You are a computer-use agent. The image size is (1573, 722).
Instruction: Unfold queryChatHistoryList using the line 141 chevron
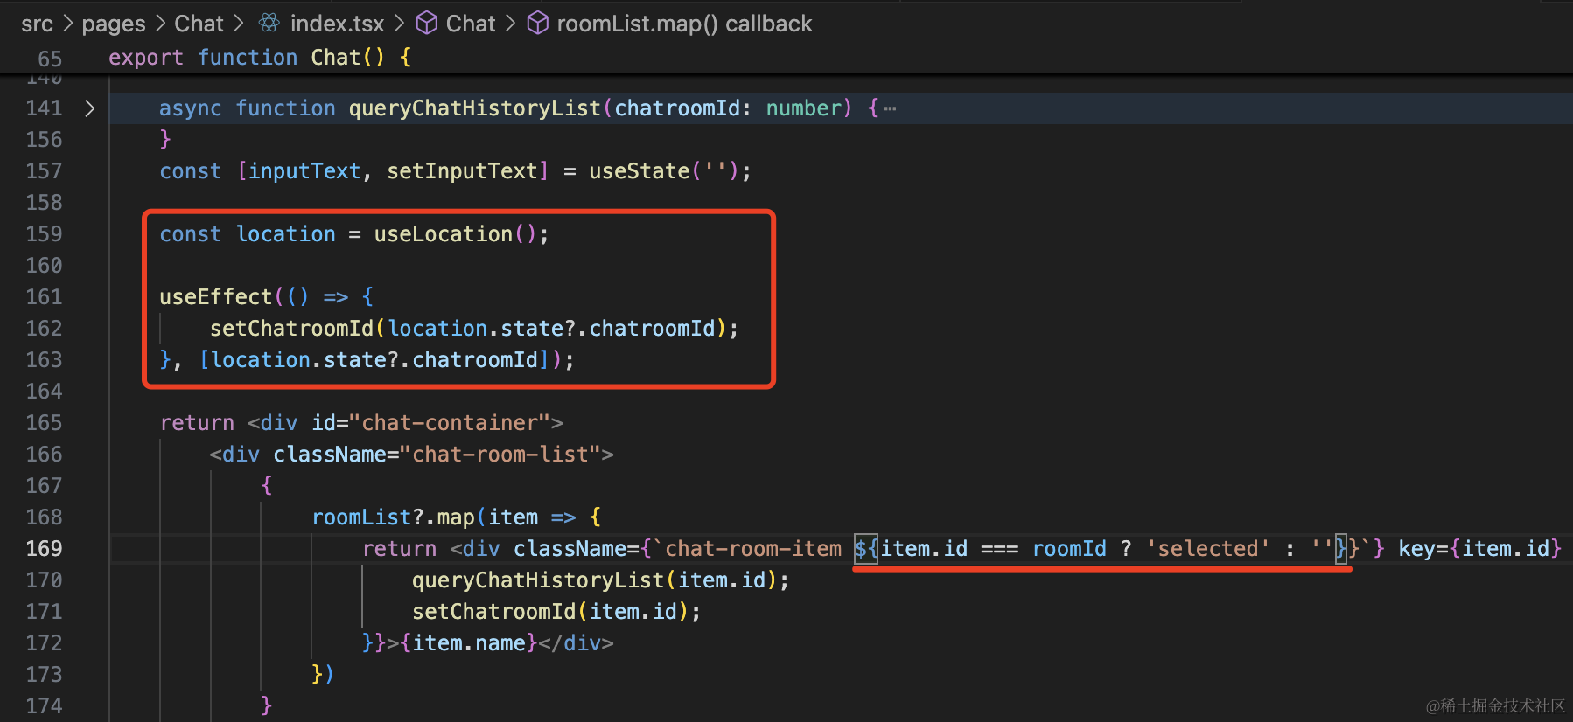pyautogui.click(x=89, y=108)
